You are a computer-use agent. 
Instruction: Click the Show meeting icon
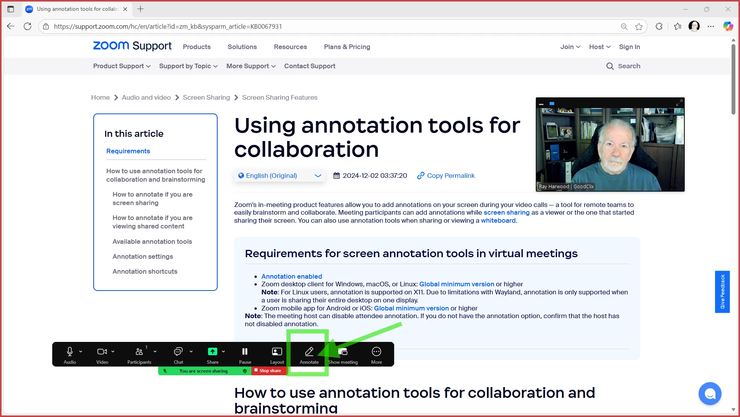[x=343, y=351]
